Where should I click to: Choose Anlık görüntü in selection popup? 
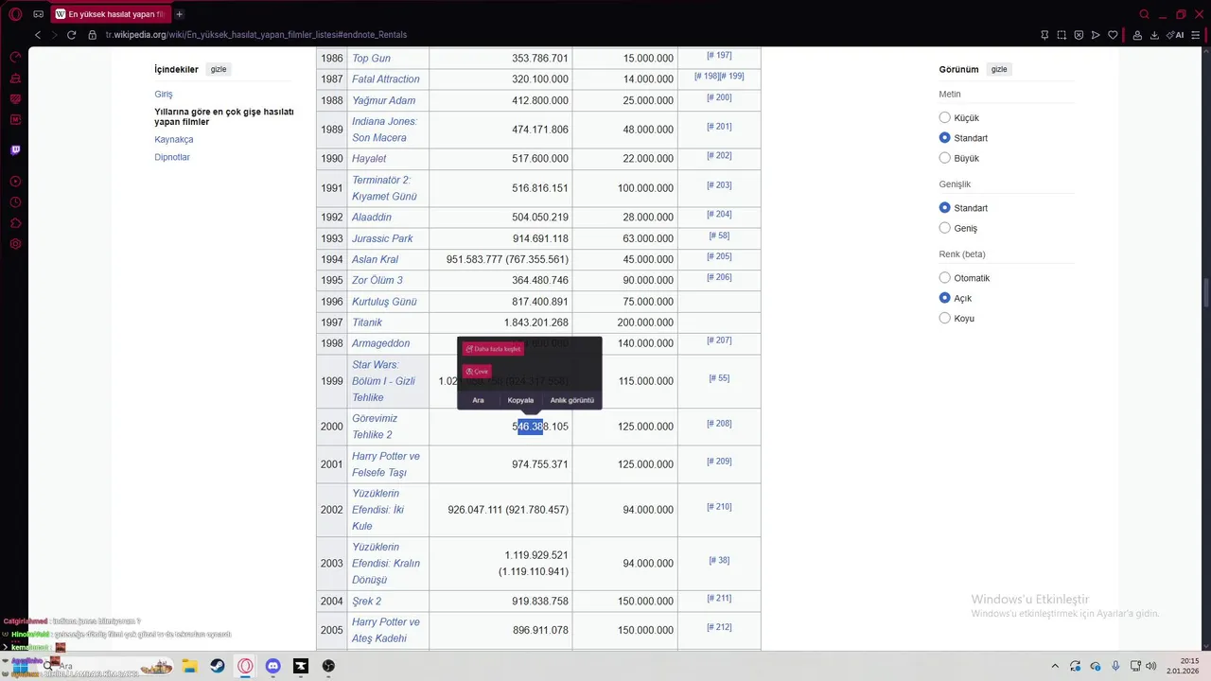pyautogui.click(x=572, y=400)
